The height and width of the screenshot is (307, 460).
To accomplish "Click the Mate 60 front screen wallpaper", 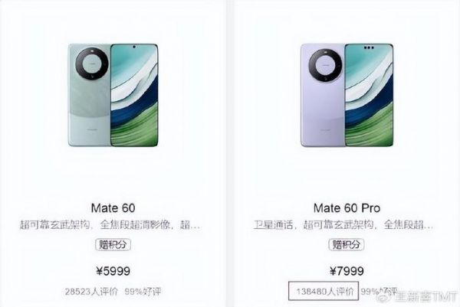I will click(134, 95).
